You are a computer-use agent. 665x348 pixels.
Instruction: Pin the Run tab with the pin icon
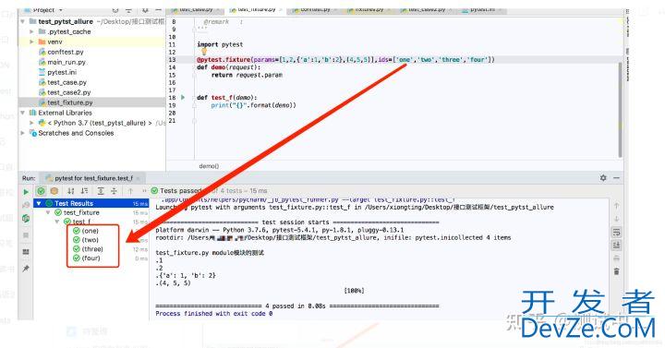click(26, 269)
